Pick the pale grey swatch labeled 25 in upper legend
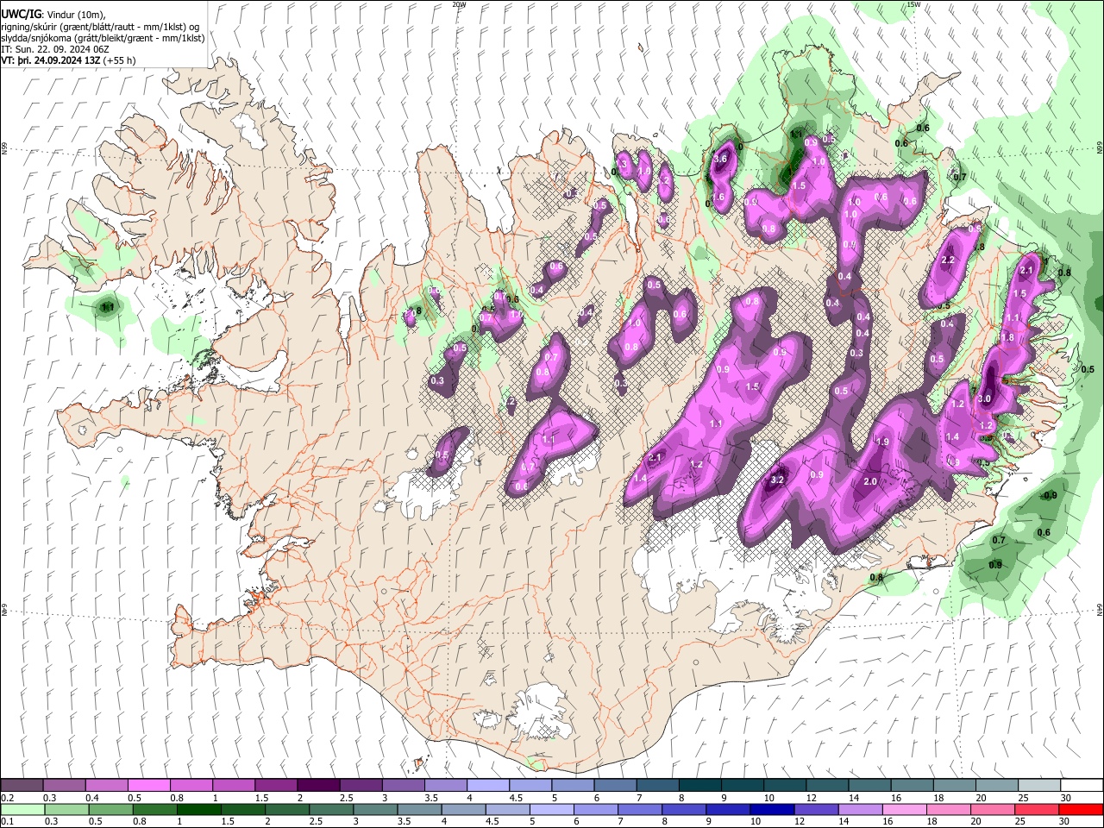The width and height of the screenshot is (1104, 828). click(x=1039, y=786)
